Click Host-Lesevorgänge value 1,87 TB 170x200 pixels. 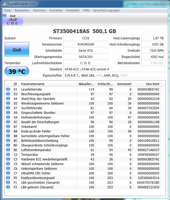153,38
